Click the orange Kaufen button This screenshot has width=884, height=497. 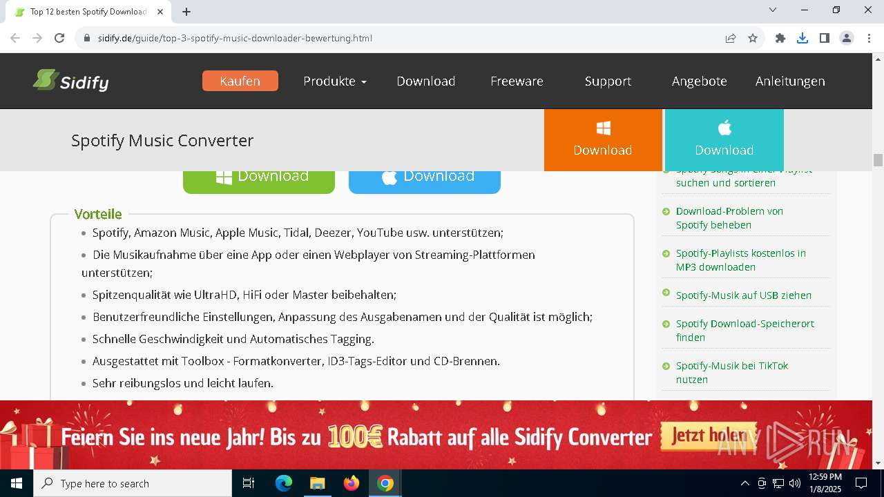(x=240, y=81)
